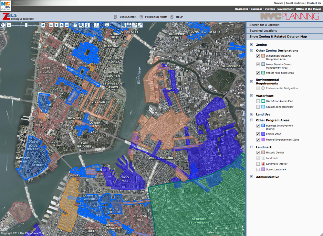Click the zoom in plus button
The width and height of the screenshot is (323, 236).
(x=43, y=25)
